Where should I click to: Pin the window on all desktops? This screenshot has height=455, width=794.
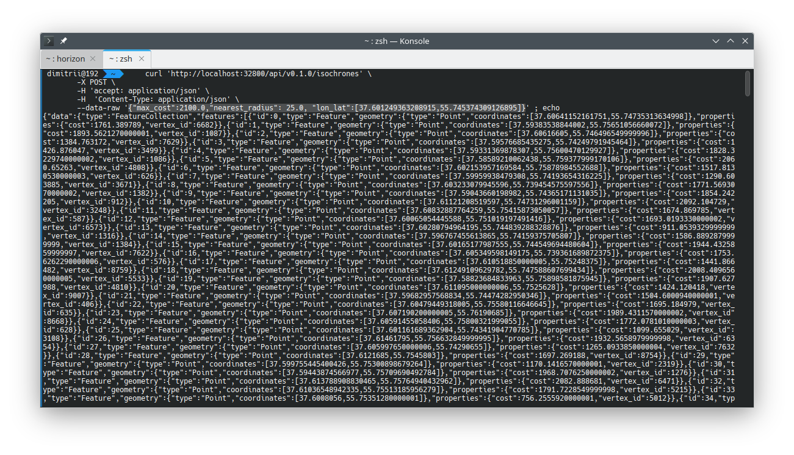coord(63,41)
